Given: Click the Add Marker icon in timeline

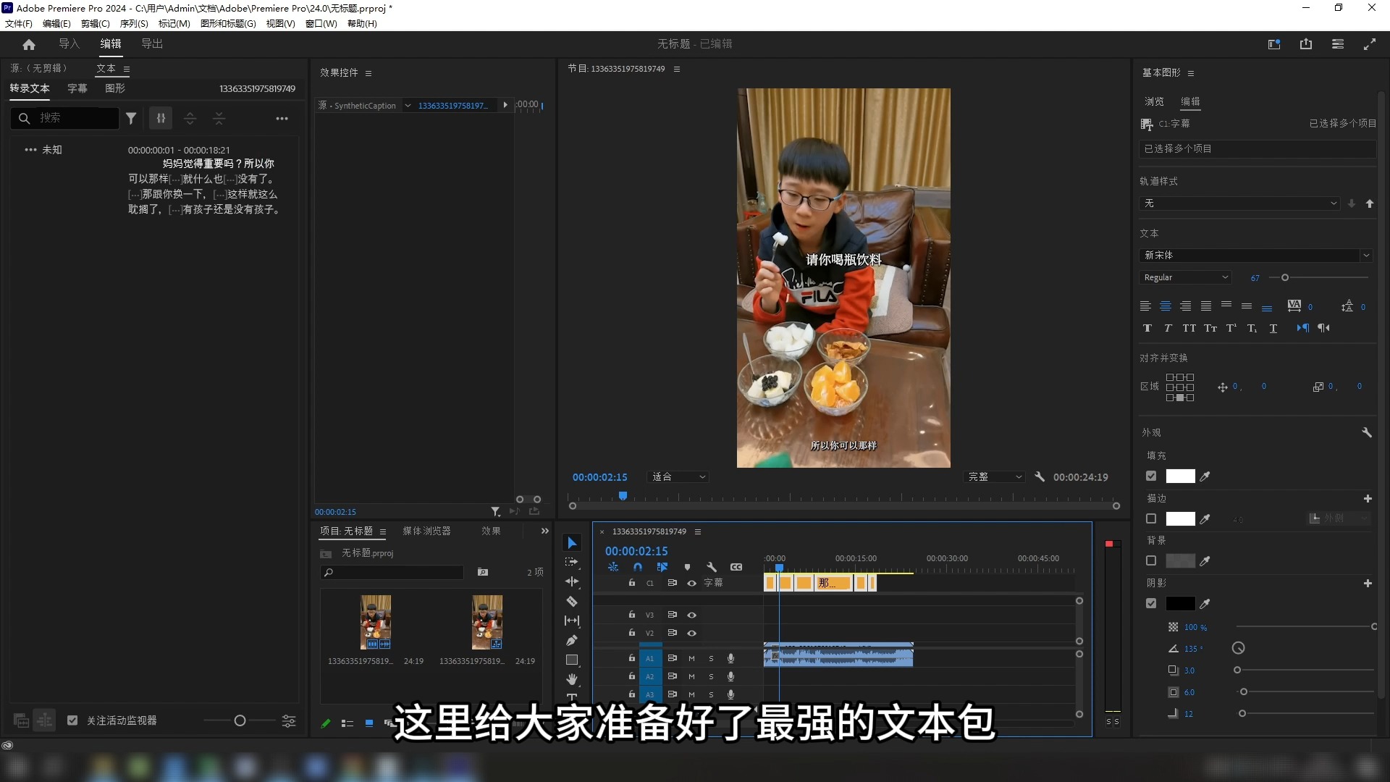Looking at the screenshot, I should point(688,567).
